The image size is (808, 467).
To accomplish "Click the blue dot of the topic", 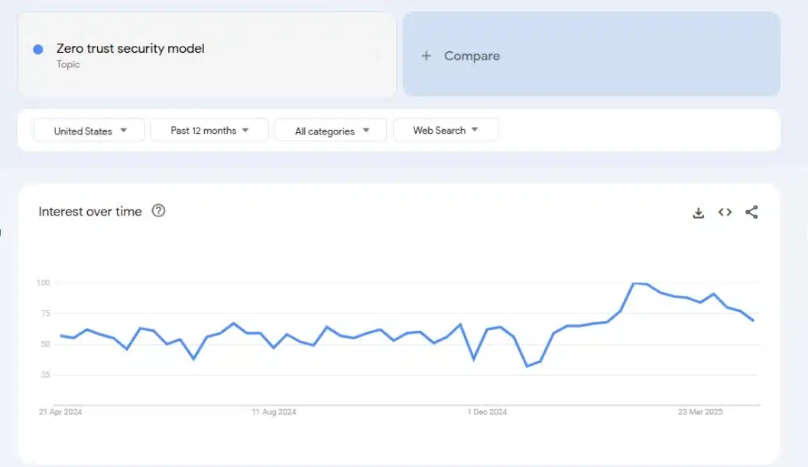I will 38,50.
